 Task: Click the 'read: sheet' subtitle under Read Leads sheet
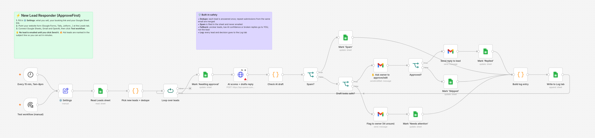[x=100, y=103]
